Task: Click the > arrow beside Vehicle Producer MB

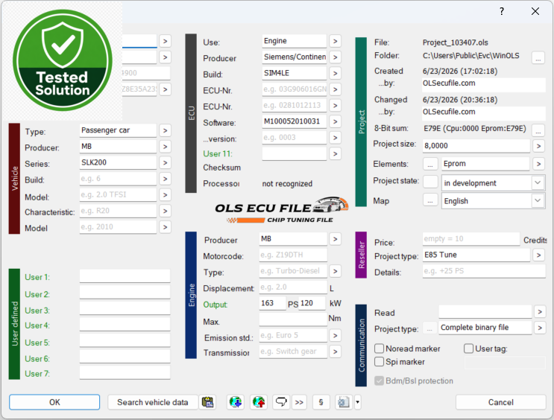Action: coord(165,147)
